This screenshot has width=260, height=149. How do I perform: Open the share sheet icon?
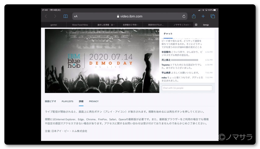pyautogui.click(x=194, y=16)
